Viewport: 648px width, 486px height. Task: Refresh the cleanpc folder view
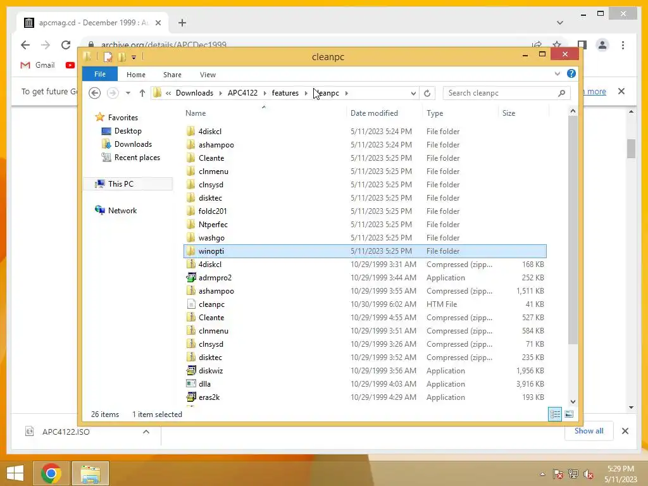tap(427, 94)
